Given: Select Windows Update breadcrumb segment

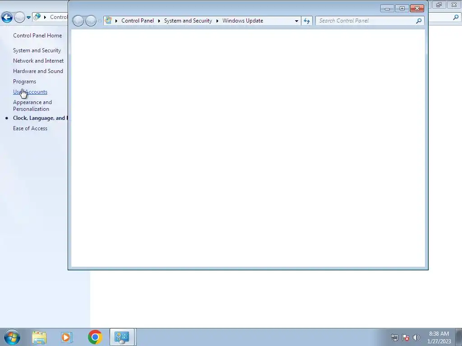Looking at the screenshot, I should (x=243, y=21).
